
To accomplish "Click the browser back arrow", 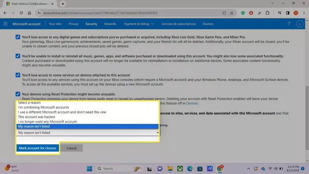I will pos(5,13).
